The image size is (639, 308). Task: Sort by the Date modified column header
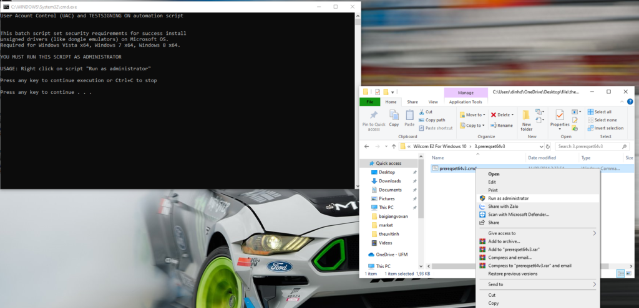pyautogui.click(x=542, y=157)
